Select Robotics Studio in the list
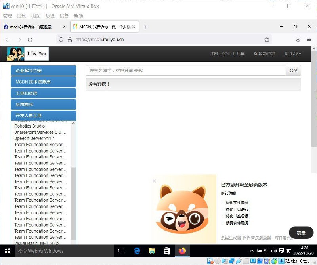 tap(29, 126)
